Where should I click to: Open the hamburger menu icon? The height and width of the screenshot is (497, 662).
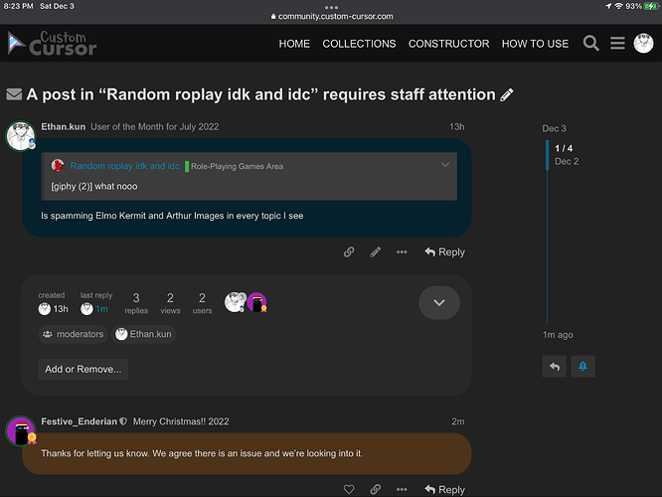point(617,44)
